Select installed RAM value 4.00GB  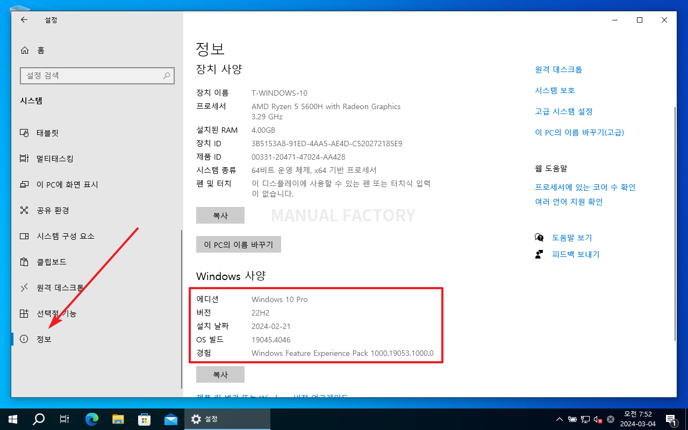[263, 130]
